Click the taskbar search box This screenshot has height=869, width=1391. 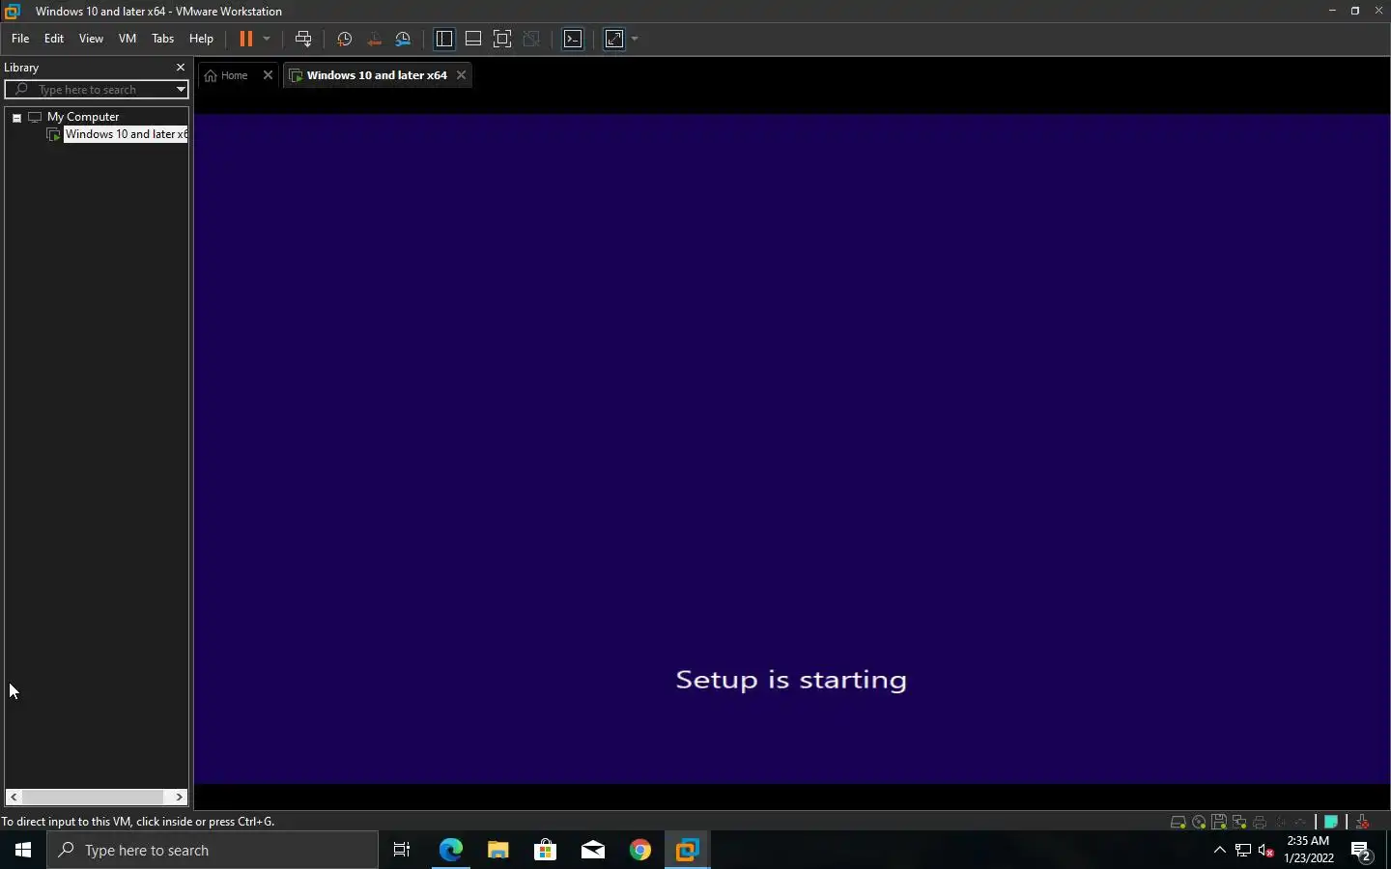[x=213, y=850]
